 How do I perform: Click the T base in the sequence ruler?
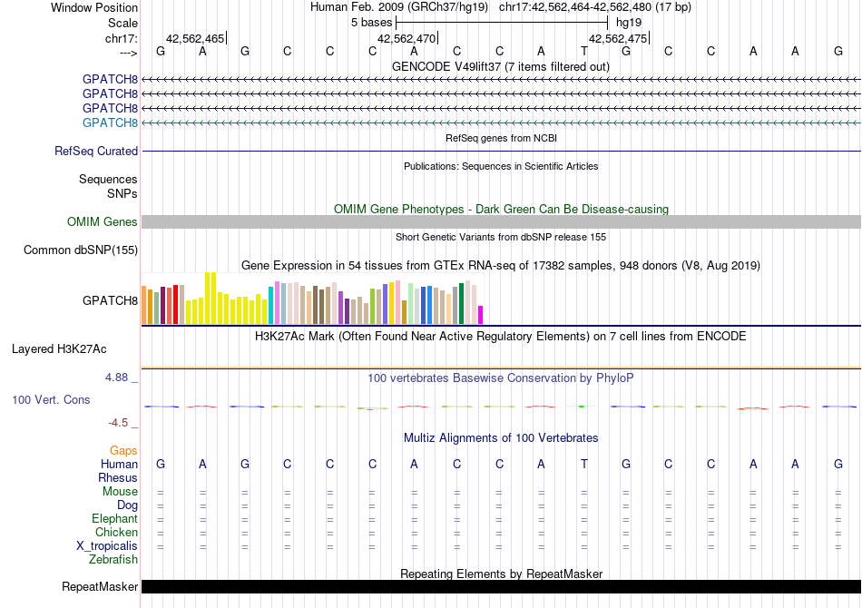[x=584, y=51]
